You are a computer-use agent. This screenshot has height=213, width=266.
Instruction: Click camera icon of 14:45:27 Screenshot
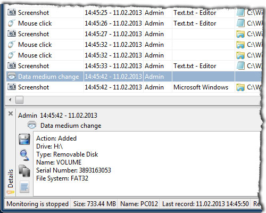pyautogui.click(x=12, y=34)
